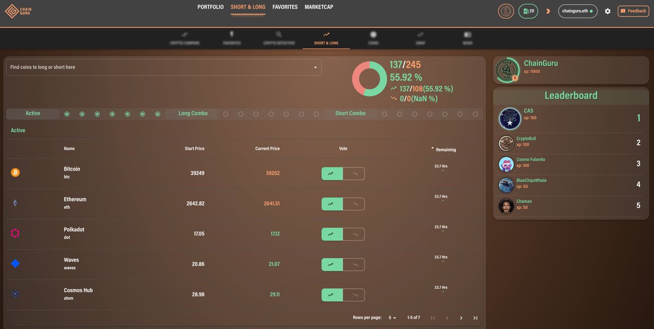This screenshot has width=654, height=329.
Task: Click the Ethereum coin icon
Action: point(15,203)
